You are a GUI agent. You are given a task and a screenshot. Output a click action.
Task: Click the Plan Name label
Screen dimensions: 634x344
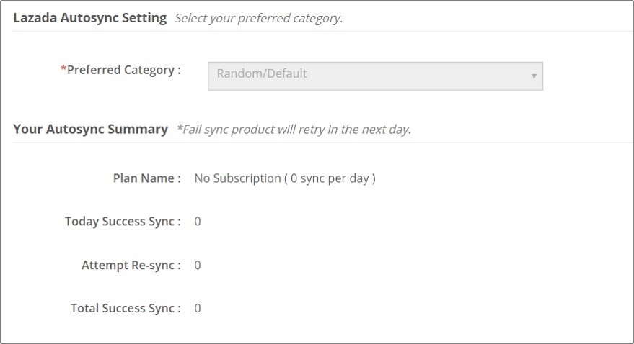coord(146,178)
